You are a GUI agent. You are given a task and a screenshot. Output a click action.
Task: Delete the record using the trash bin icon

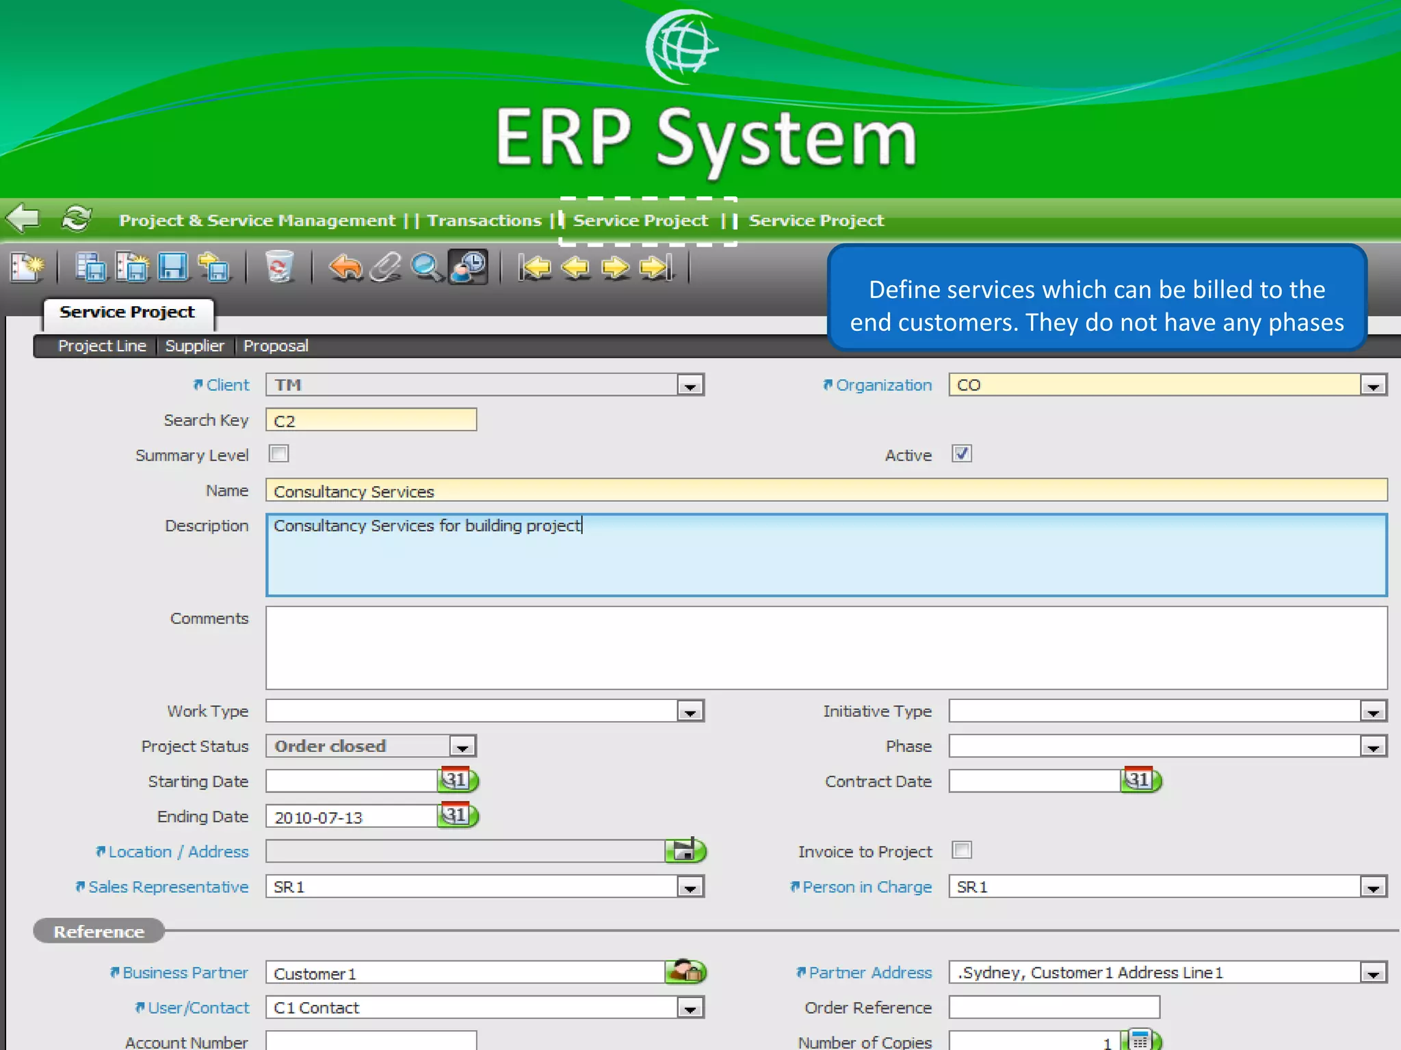coord(279,267)
